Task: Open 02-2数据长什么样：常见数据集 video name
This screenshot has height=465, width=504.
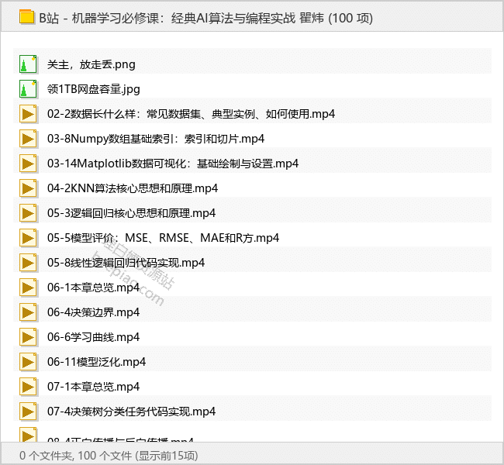Action: coord(191,114)
